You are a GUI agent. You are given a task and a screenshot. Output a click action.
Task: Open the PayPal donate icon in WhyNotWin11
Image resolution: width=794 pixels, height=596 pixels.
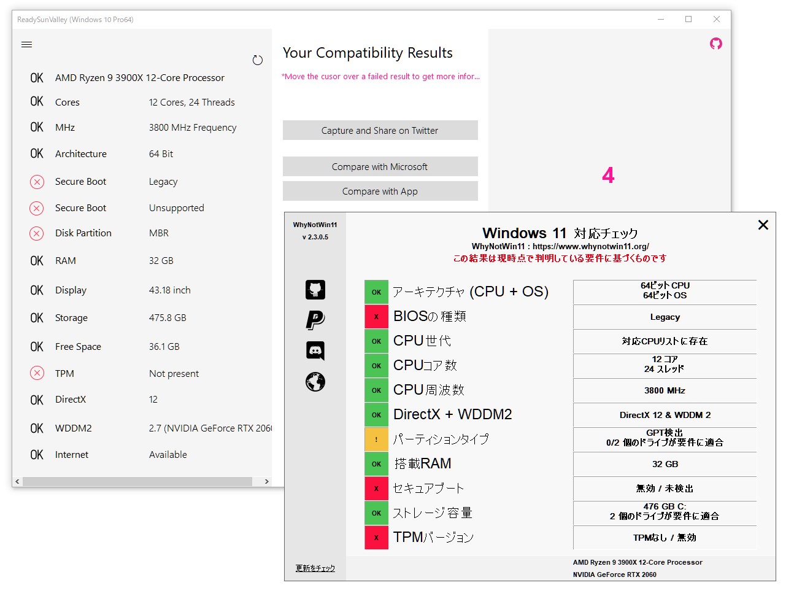[315, 320]
